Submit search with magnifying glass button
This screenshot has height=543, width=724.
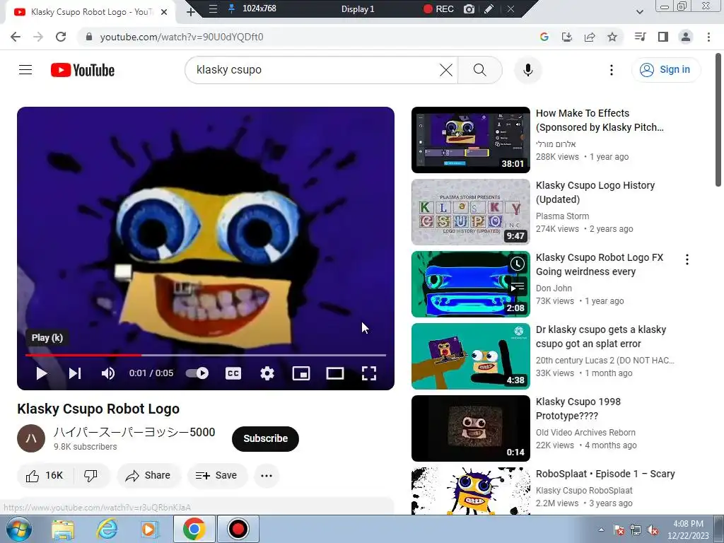480,70
